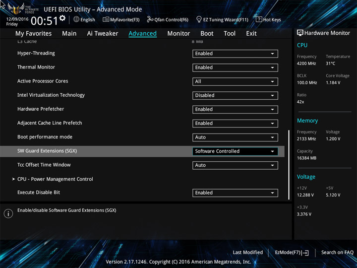Switch to the My Favorites tab

point(34,34)
